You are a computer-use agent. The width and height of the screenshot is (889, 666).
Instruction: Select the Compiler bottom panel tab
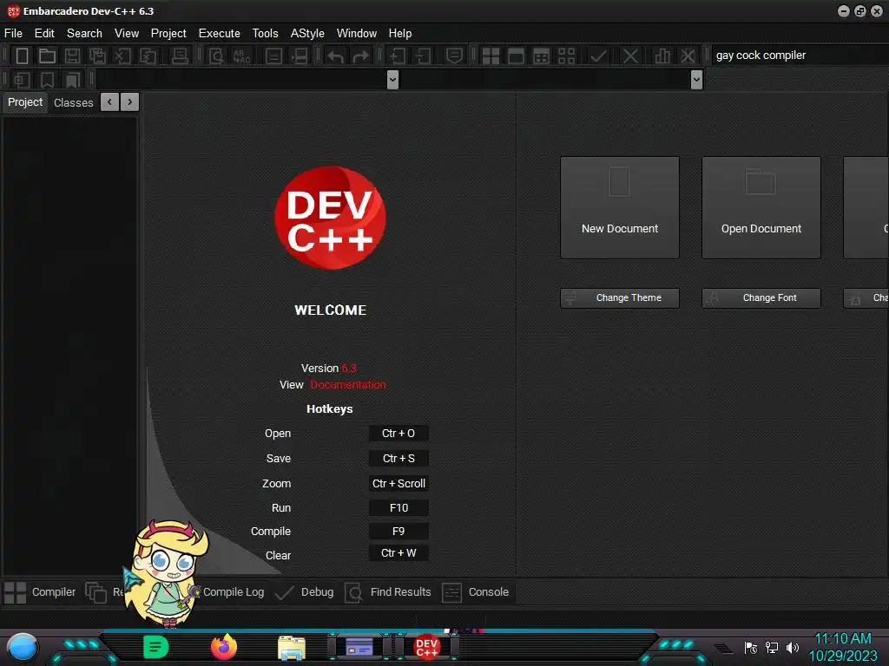coord(40,592)
